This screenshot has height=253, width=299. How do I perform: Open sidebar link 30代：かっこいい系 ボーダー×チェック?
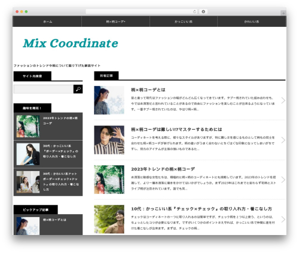pyautogui.click(x=60, y=151)
